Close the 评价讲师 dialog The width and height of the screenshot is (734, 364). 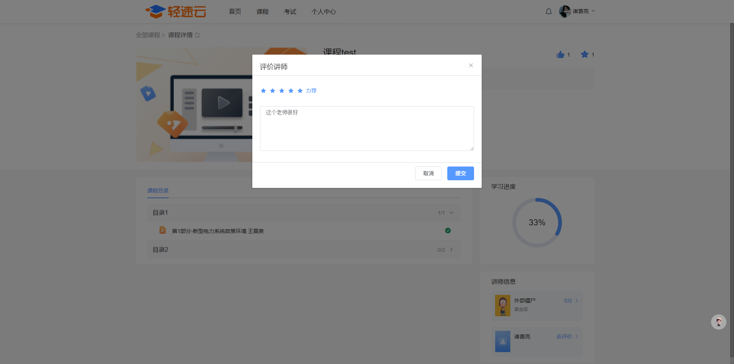coord(471,65)
